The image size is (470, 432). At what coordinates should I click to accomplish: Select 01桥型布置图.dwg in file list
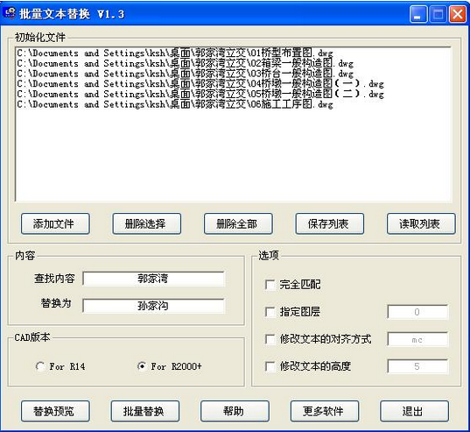pyautogui.click(x=175, y=53)
